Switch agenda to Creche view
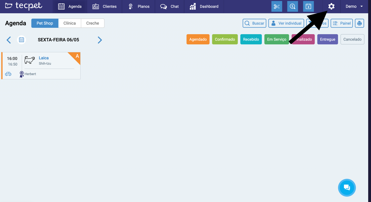The width and height of the screenshot is (371, 202). click(93, 23)
